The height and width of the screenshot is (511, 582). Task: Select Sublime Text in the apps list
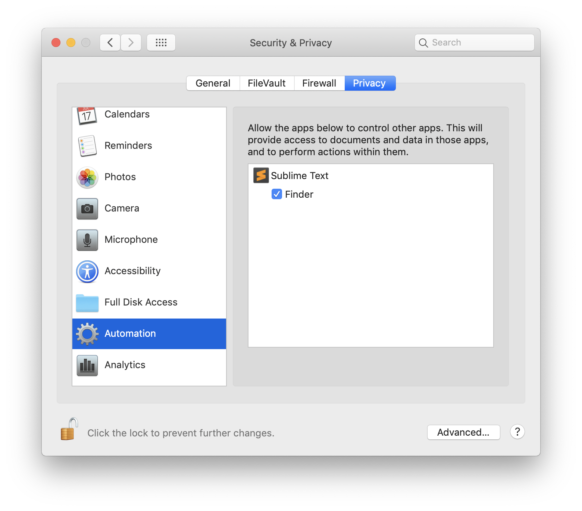point(299,176)
